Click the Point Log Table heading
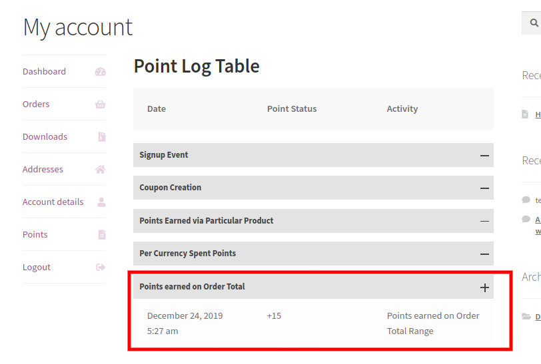 (x=197, y=66)
